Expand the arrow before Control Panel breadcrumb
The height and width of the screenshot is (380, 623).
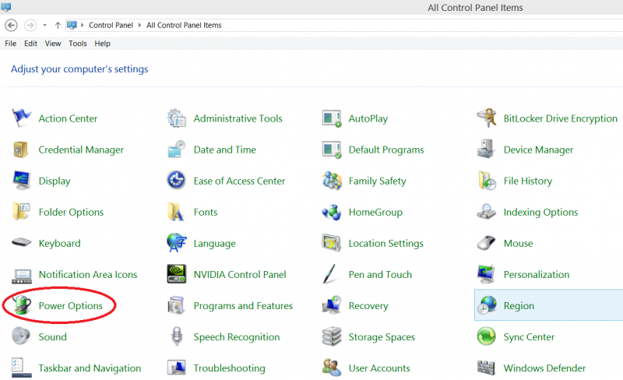click(83, 25)
